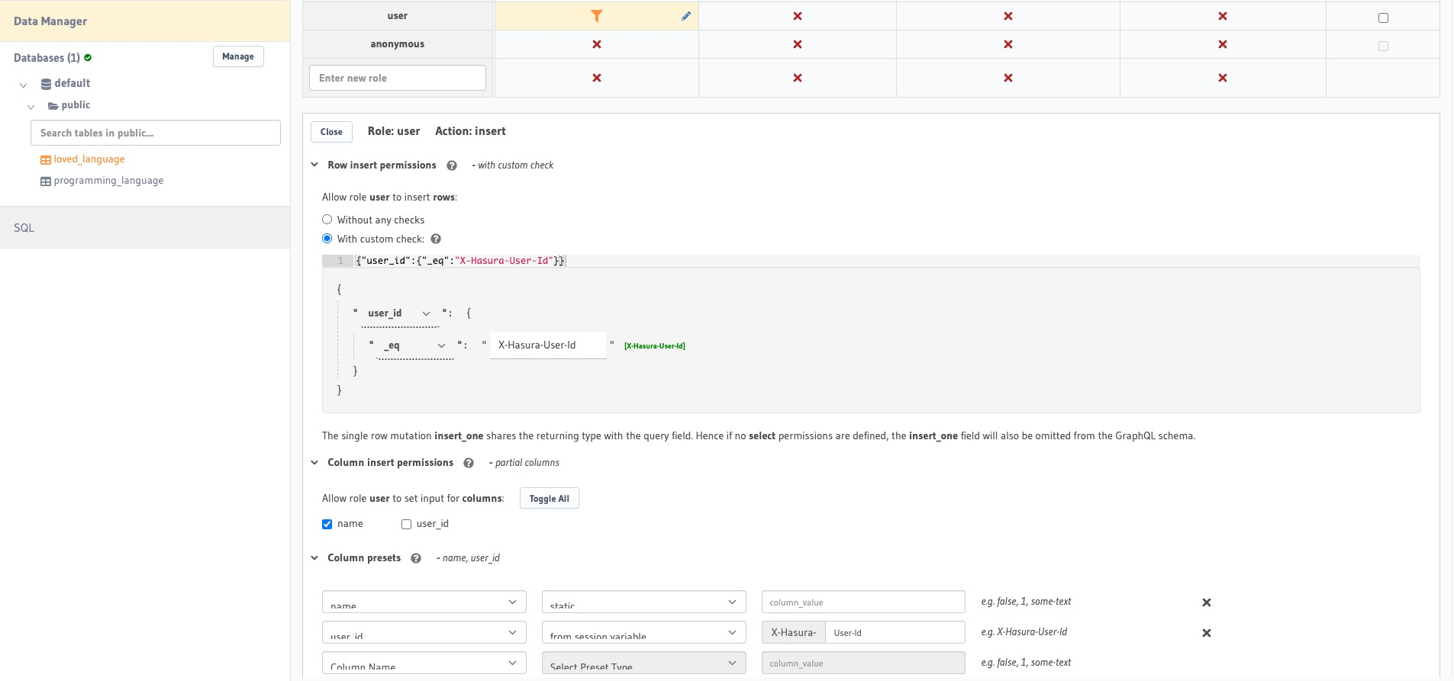The width and height of the screenshot is (1454, 681).
Task: Open the _eq operator dropdown in check builder
Action: coord(415,345)
